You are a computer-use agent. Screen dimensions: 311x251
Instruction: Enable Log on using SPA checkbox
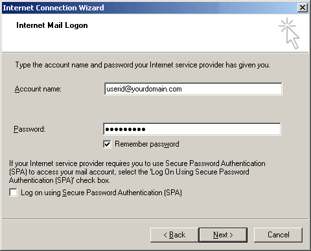(14, 193)
